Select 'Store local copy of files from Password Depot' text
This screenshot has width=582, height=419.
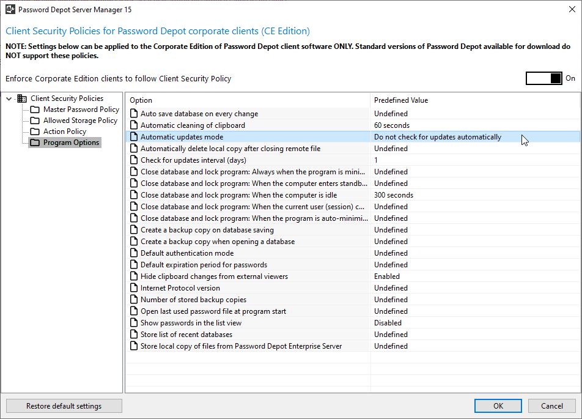[241, 346]
